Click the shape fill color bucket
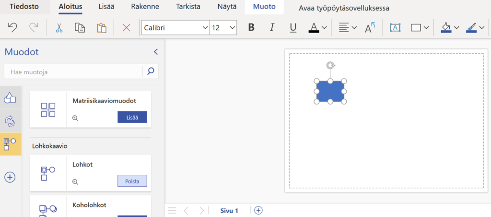491x217 pixels. click(x=446, y=28)
